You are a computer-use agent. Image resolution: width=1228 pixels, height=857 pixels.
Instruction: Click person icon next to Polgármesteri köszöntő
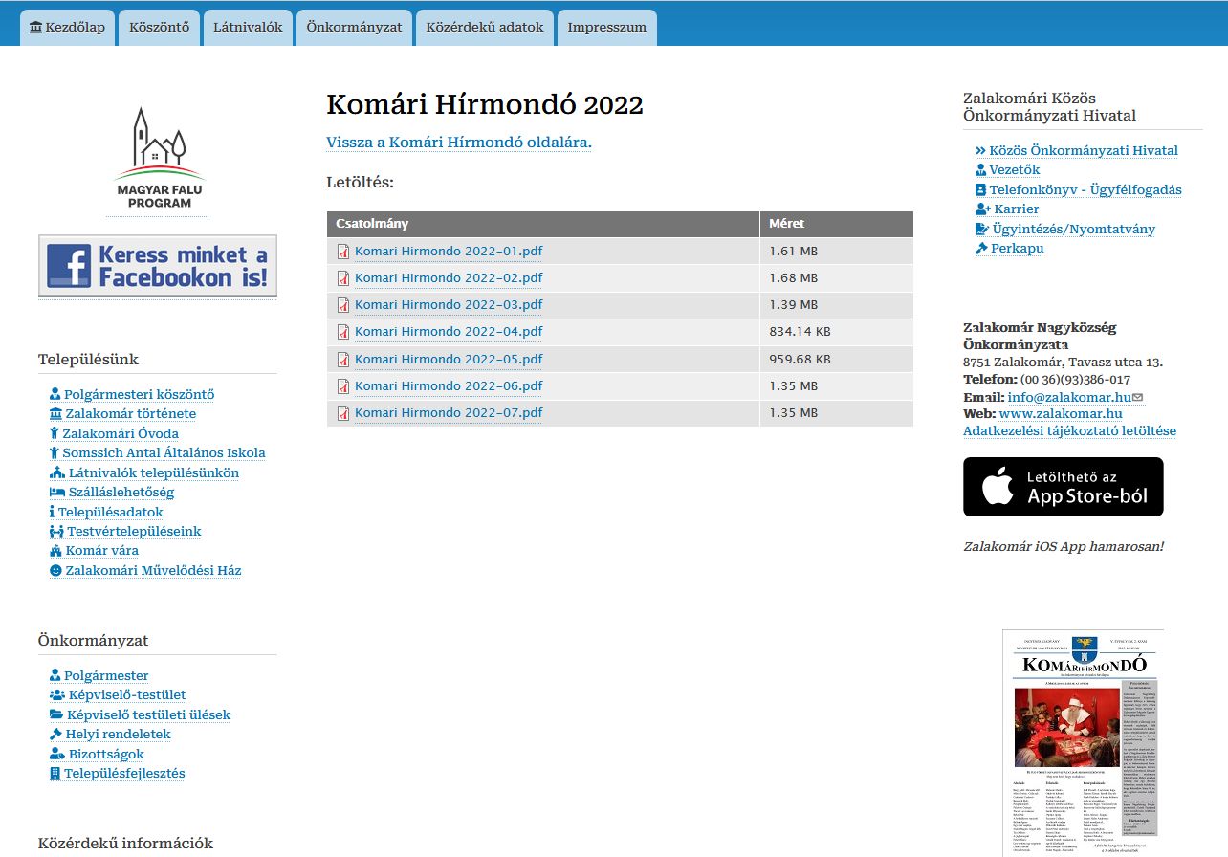[x=55, y=394]
